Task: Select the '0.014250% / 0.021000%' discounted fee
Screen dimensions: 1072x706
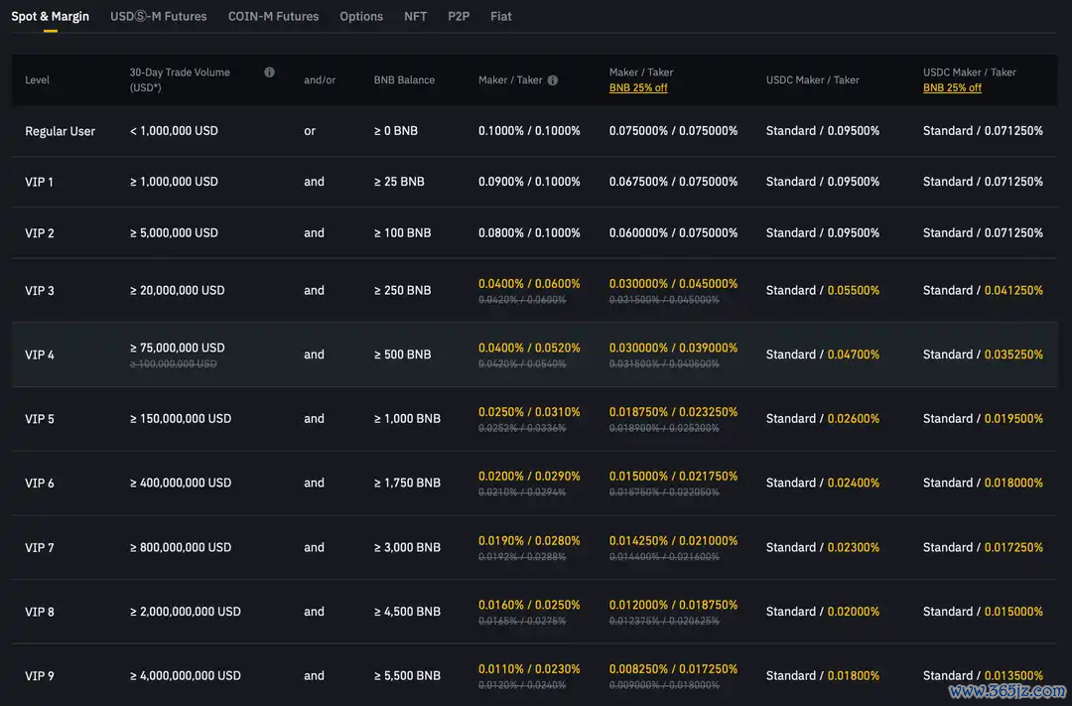Action: click(673, 540)
